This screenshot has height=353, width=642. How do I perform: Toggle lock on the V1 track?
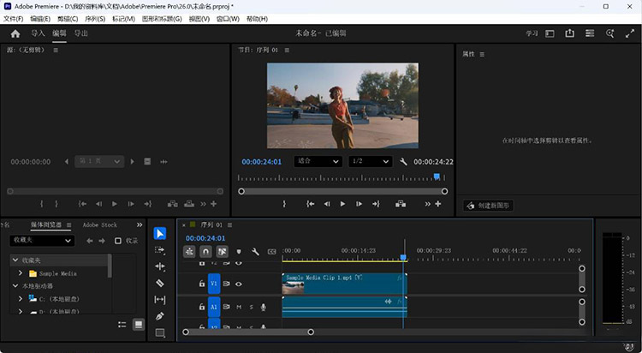point(202,284)
